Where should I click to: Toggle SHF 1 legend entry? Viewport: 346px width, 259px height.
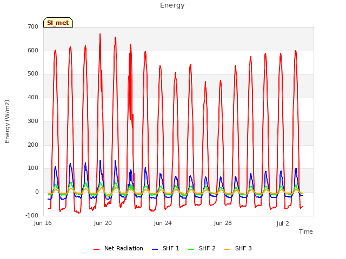pyautogui.click(x=165, y=248)
